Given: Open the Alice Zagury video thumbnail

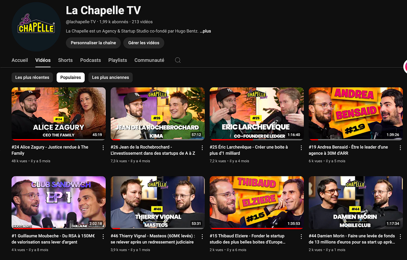Looking at the screenshot, I should (x=58, y=114).
